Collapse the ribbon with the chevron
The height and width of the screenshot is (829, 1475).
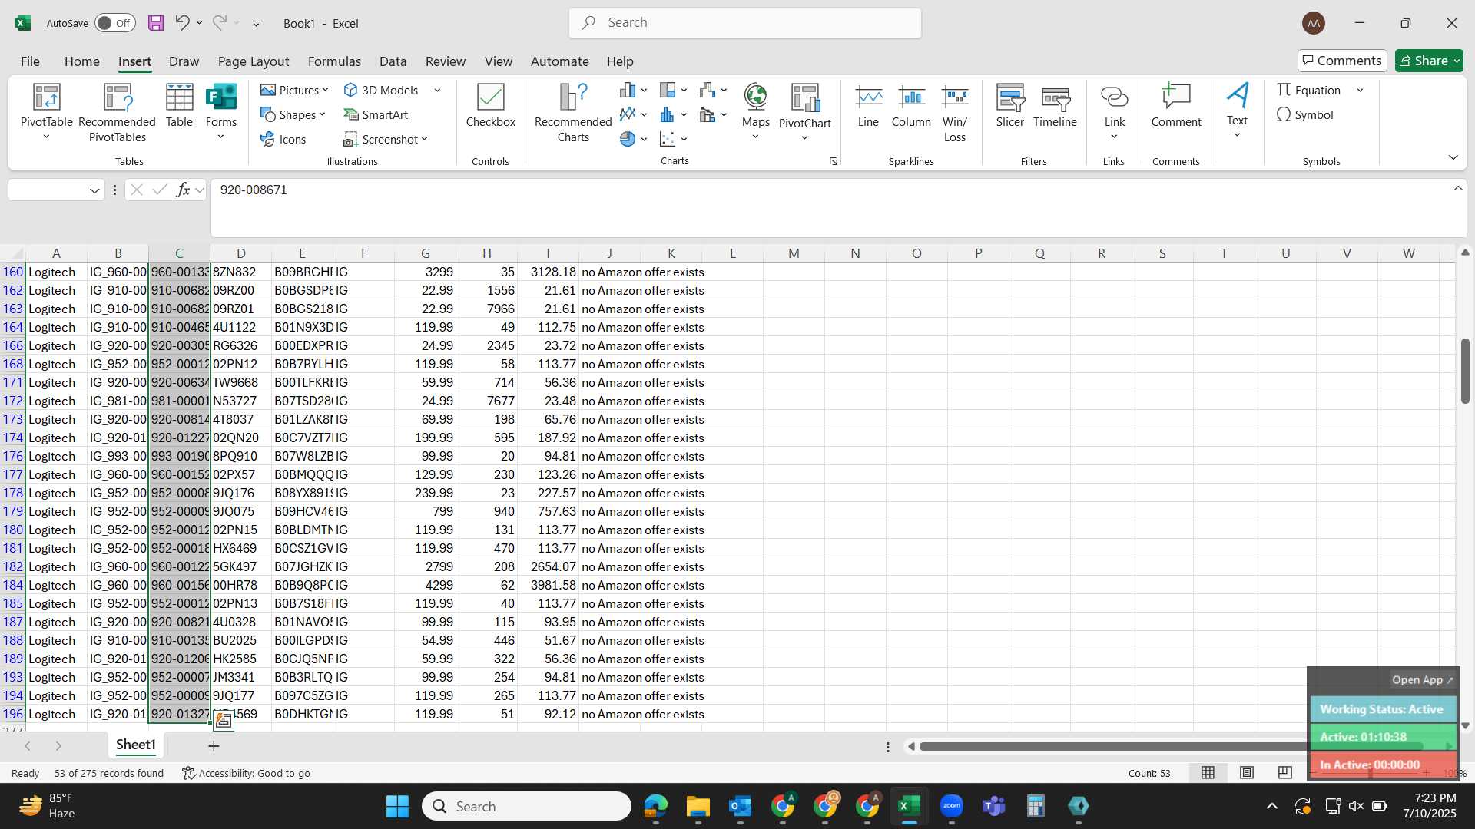1453,157
